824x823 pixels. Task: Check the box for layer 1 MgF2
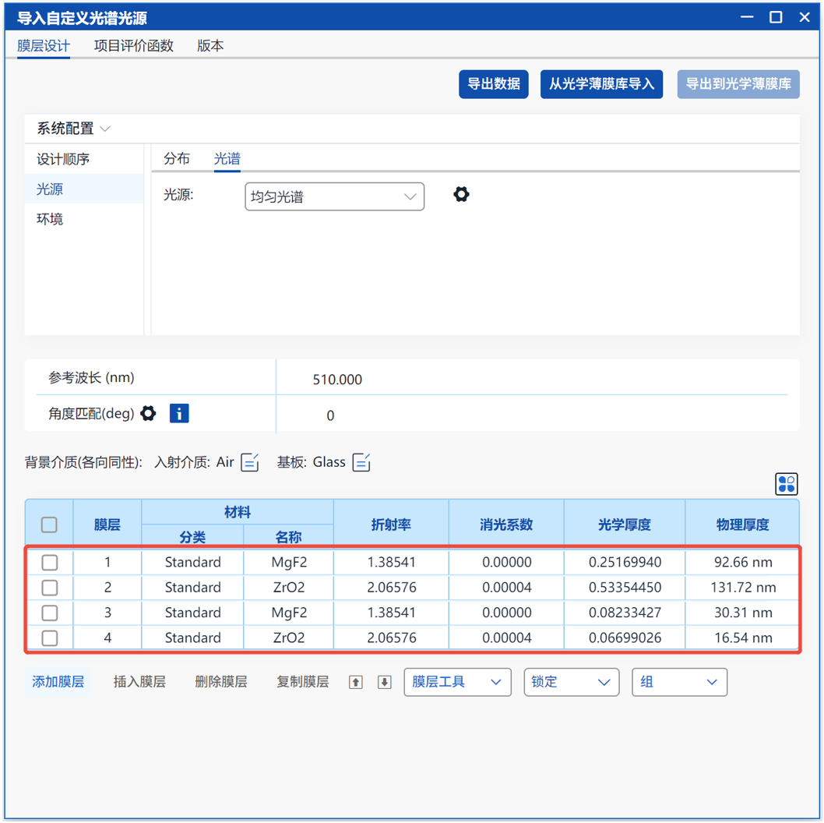(x=50, y=562)
